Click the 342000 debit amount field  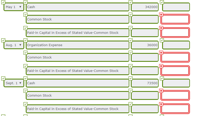point(144,7)
